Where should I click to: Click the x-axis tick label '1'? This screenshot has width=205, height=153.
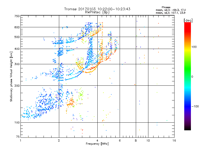coord(20,141)
